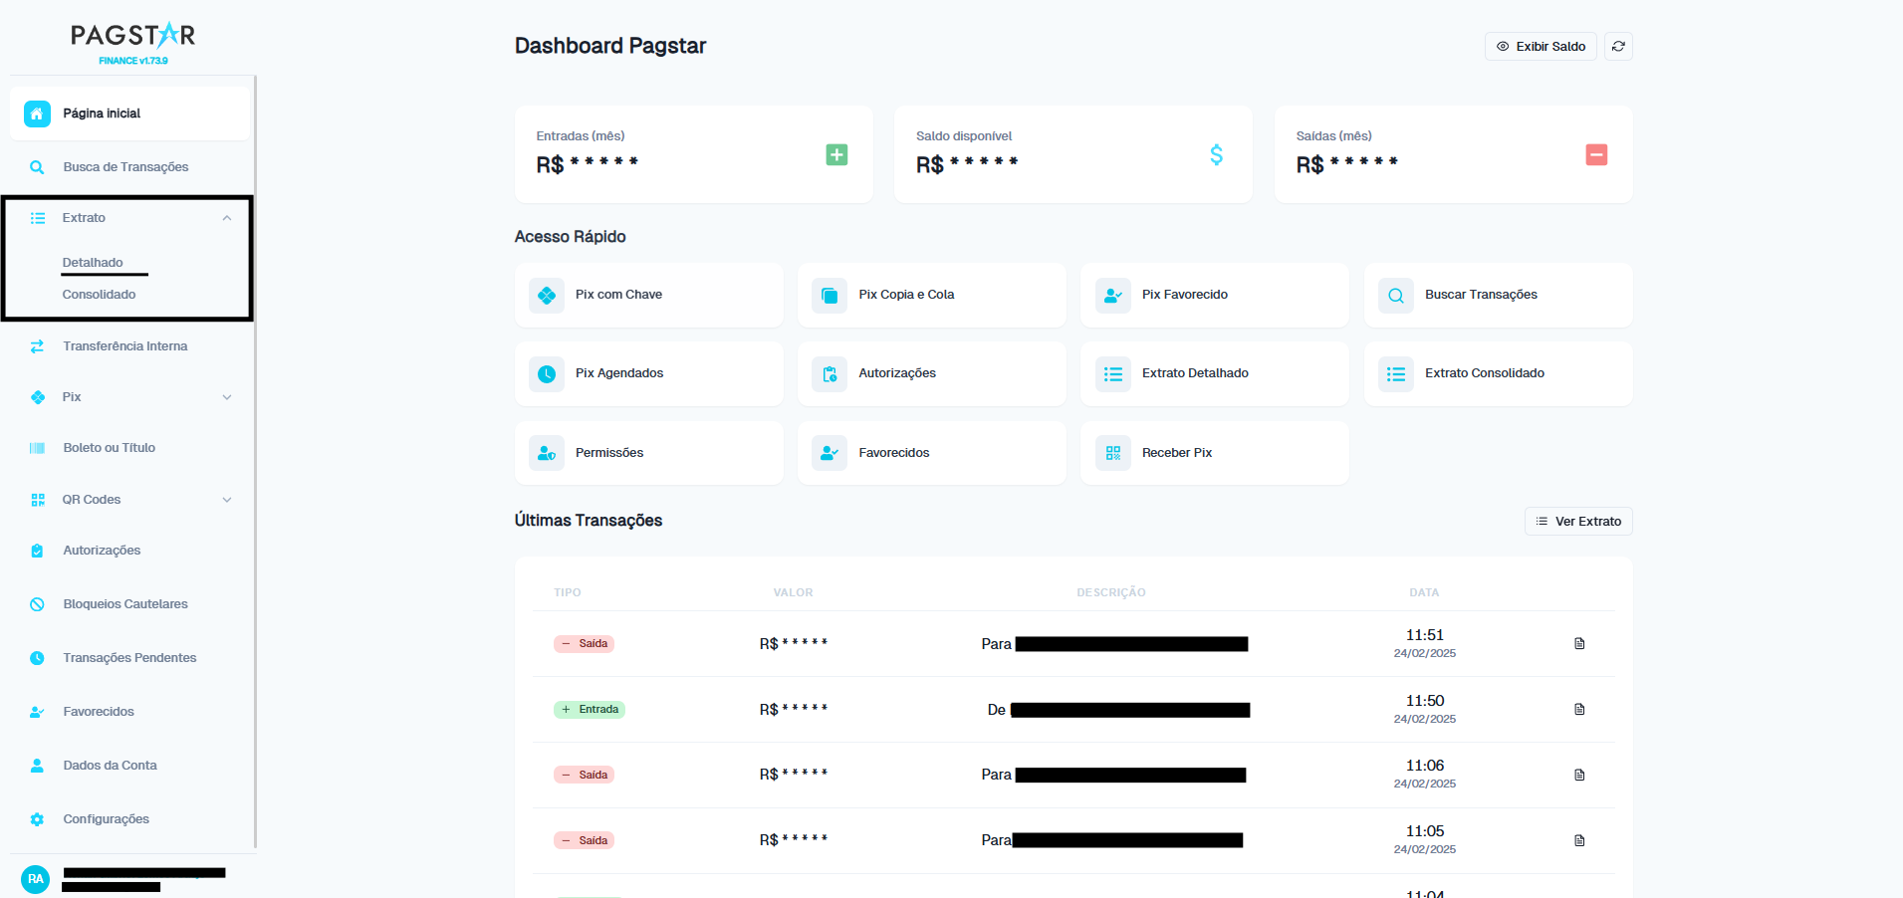The height and width of the screenshot is (898, 1903).
Task: Click Ver Extrato button
Action: click(x=1578, y=522)
